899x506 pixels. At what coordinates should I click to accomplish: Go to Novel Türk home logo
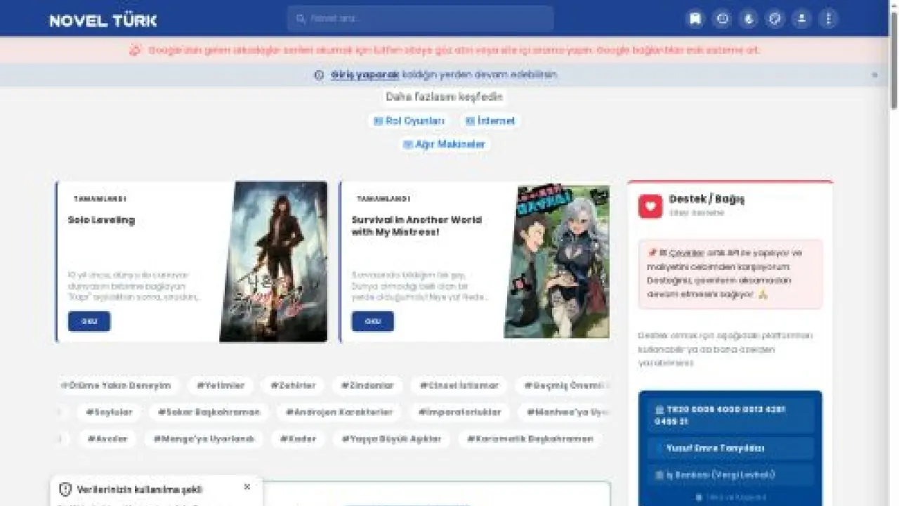pos(103,20)
